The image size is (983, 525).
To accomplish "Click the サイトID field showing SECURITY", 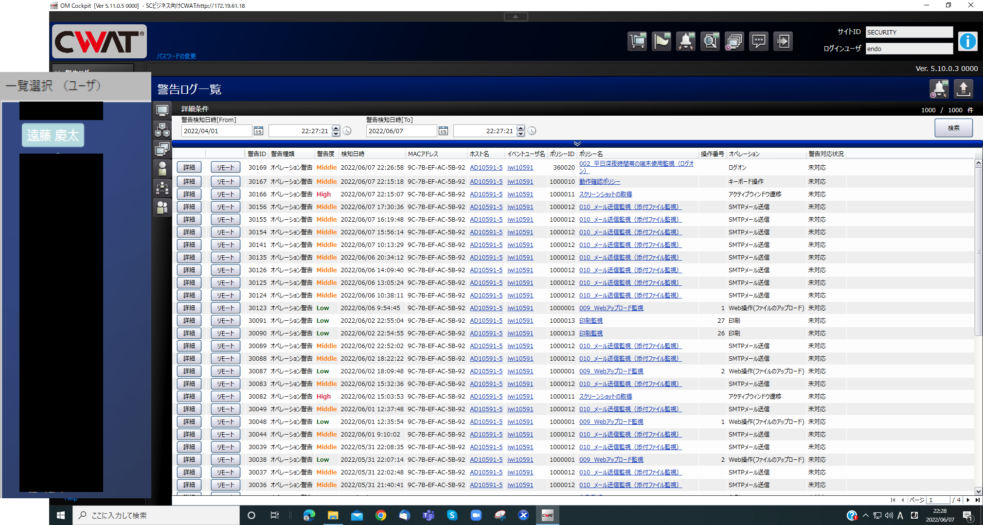I will pyautogui.click(x=909, y=32).
